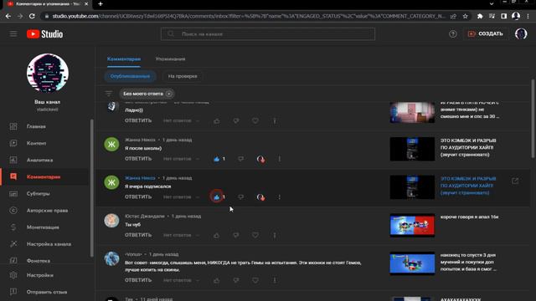Viewport: 536px width, 301px height.
Task: Like the Ладно))) comment
Action: coord(217,120)
